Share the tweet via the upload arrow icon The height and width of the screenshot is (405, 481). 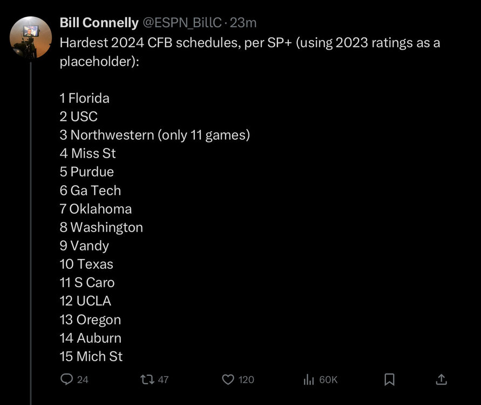[441, 380]
